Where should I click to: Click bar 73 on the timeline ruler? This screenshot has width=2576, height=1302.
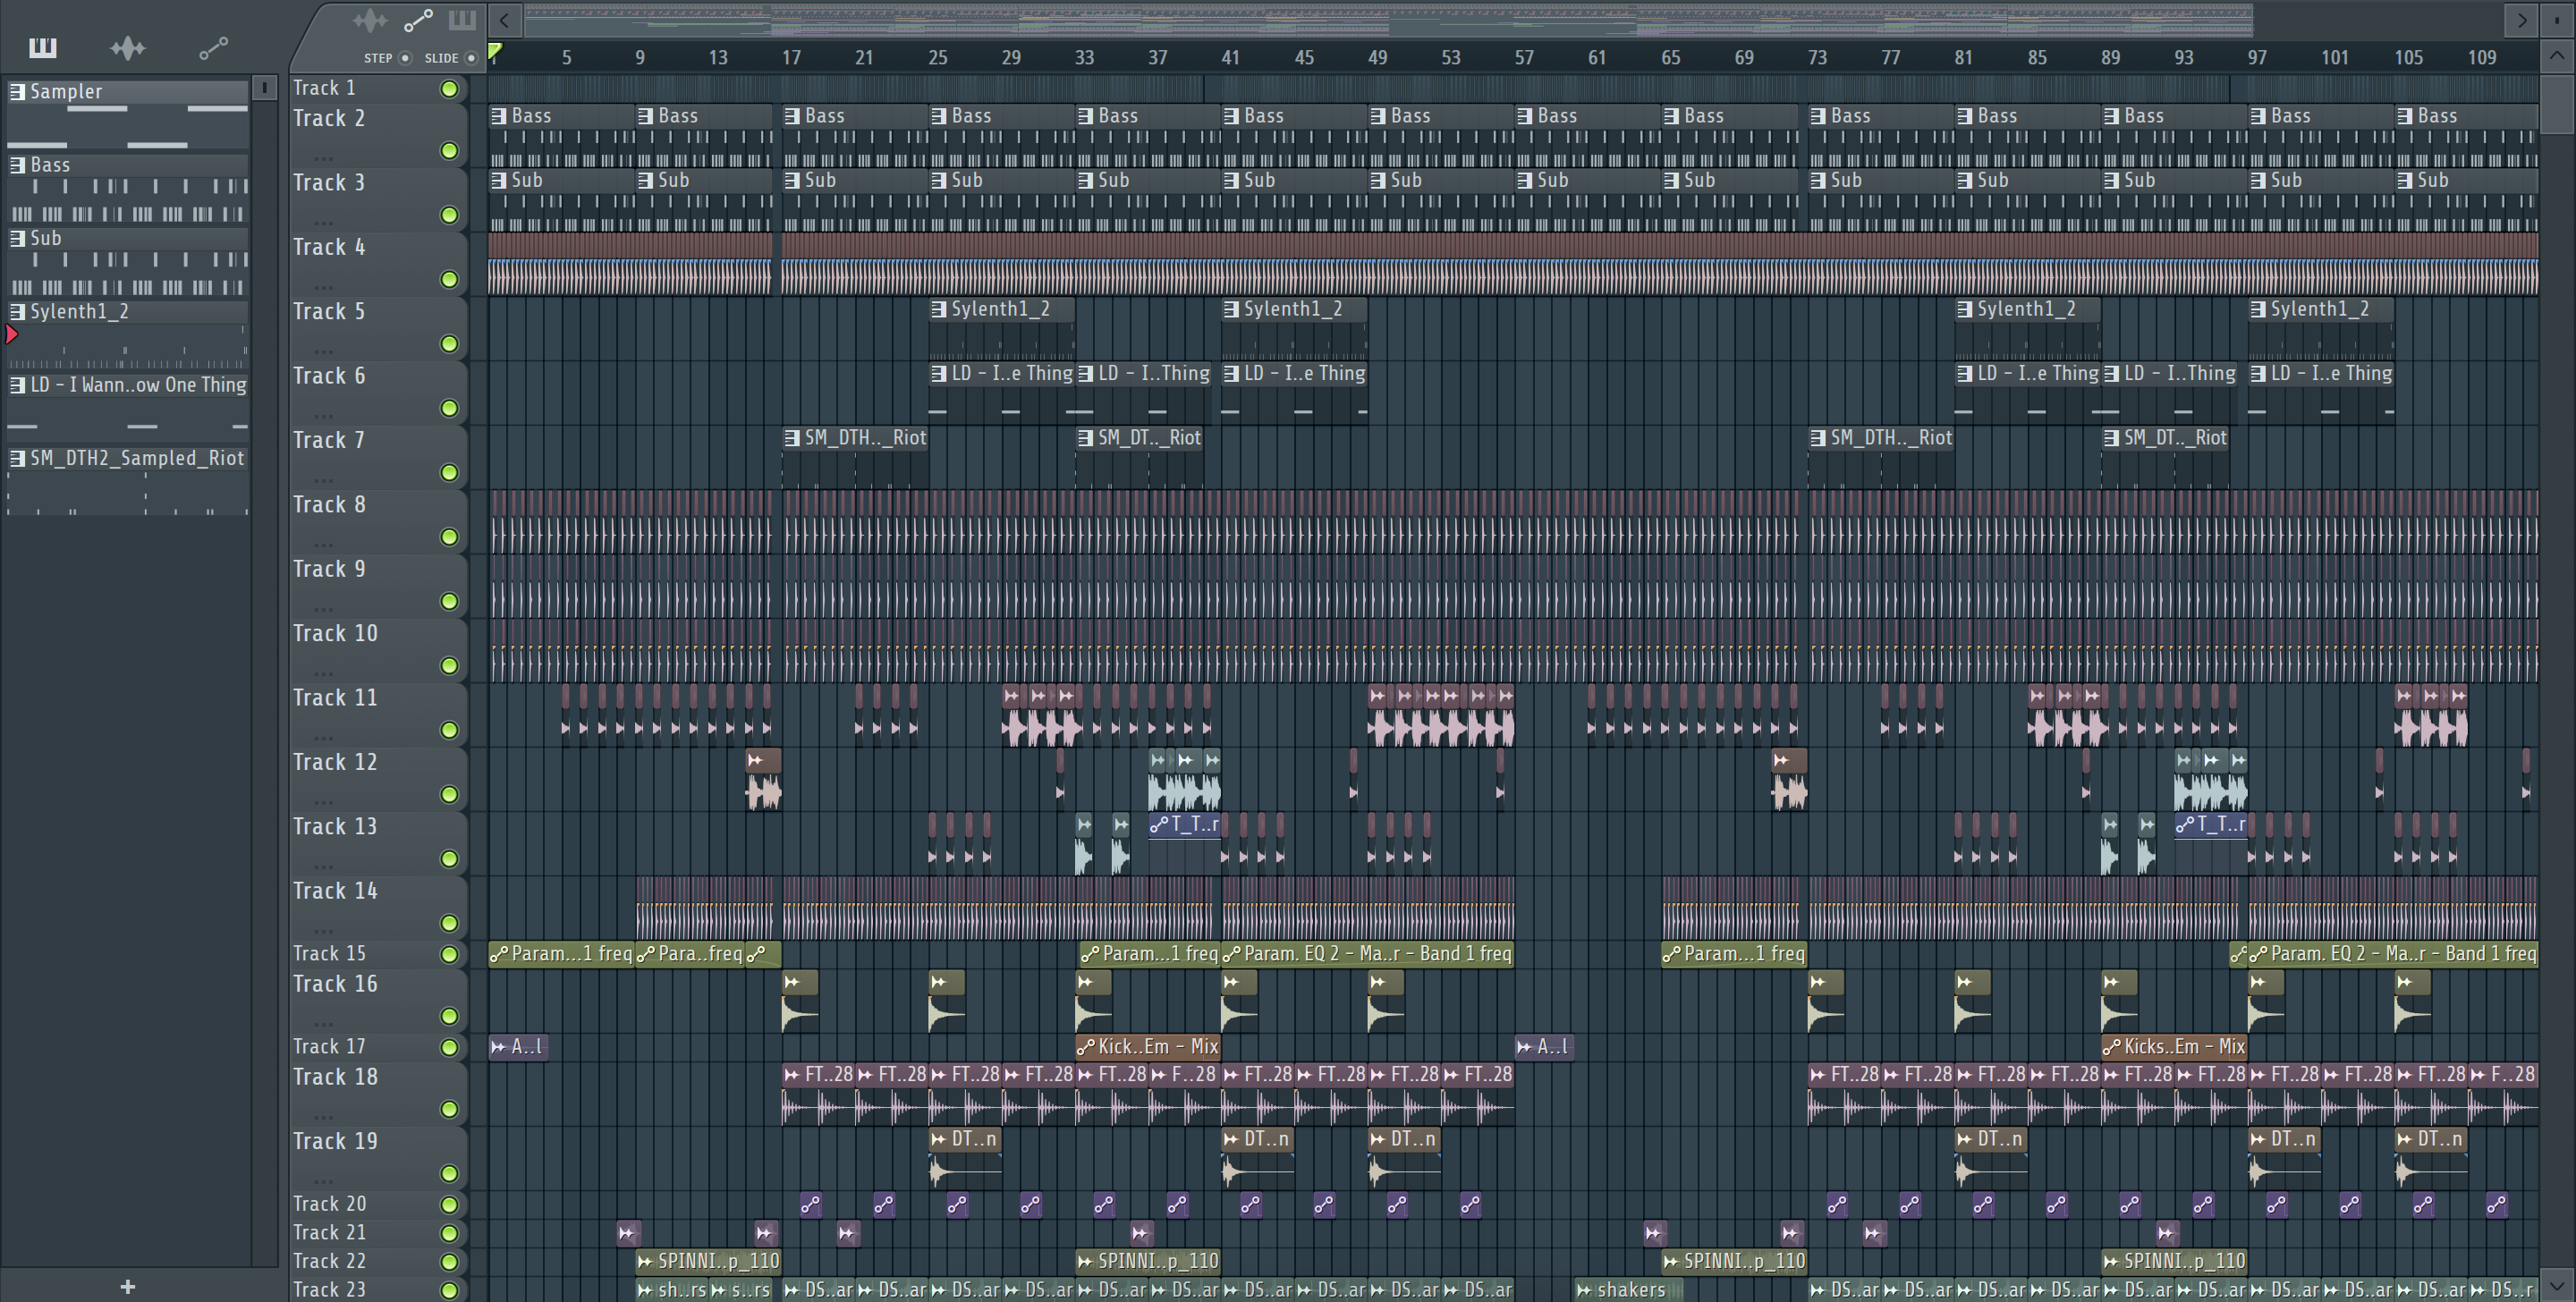click(1817, 58)
